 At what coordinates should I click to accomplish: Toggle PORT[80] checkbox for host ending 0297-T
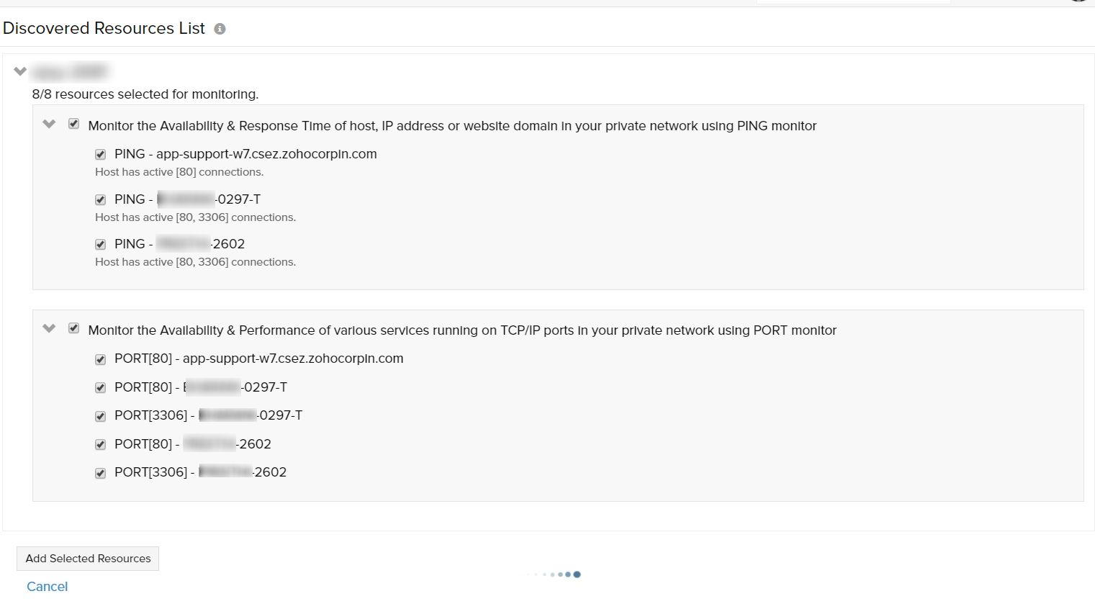click(101, 388)
